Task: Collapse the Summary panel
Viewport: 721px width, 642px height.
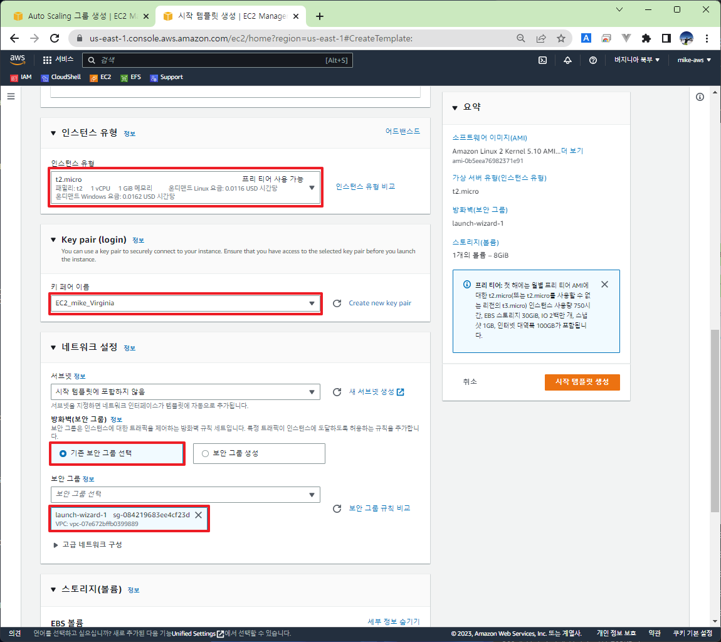Action: [x=455, y=108]
